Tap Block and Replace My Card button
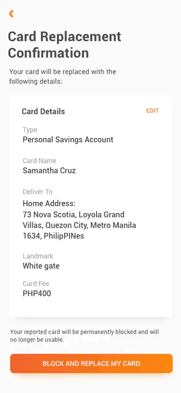The height and width of the screenshot is (393, 181). pyautogui.click(x=91, y=363)
